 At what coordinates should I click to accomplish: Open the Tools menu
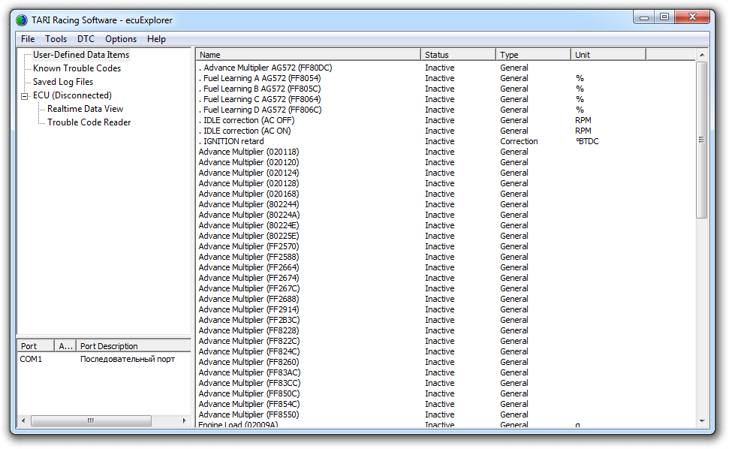coord(56,39)
